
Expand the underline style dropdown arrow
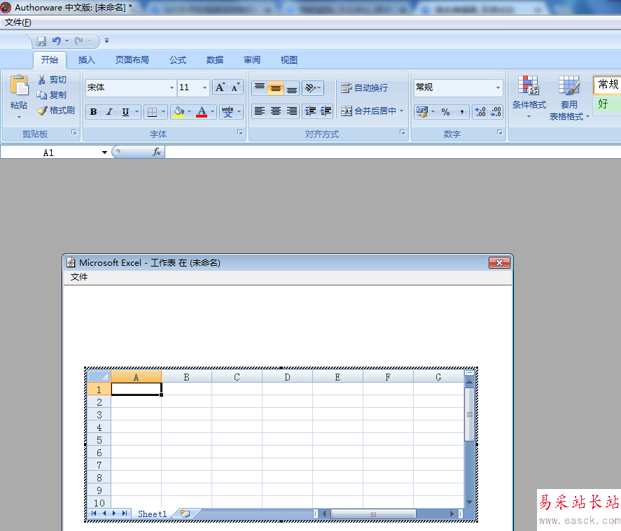click(x=137, y=112)
